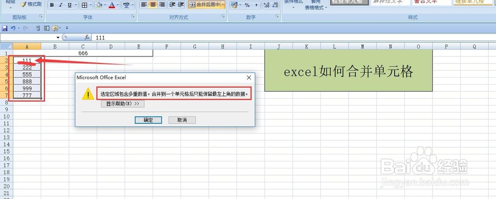Screen dimensions: 496x199
Task: Open borders dropdown arrow
Action: (x=91, y=5)
